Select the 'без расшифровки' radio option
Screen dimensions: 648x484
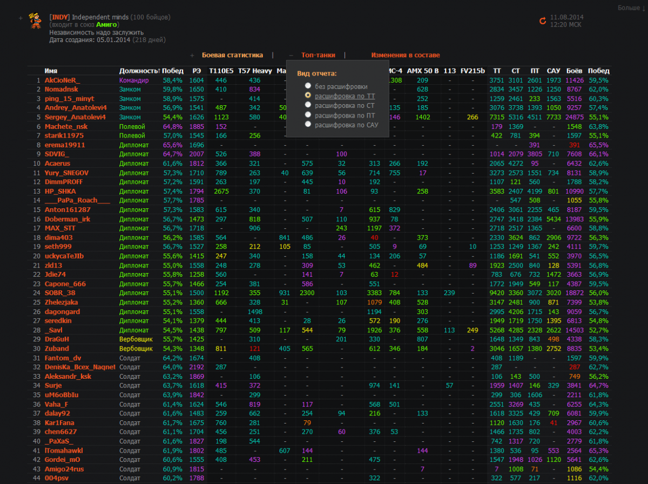tap(308, 86)
